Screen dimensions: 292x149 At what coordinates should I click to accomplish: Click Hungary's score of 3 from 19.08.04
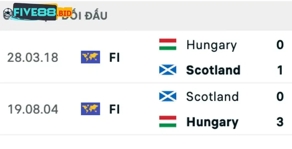coord(280,122)
